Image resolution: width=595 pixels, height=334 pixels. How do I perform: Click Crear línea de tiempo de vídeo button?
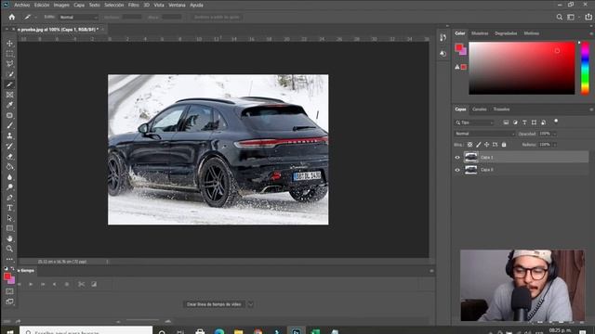click(x=214, y=304)
